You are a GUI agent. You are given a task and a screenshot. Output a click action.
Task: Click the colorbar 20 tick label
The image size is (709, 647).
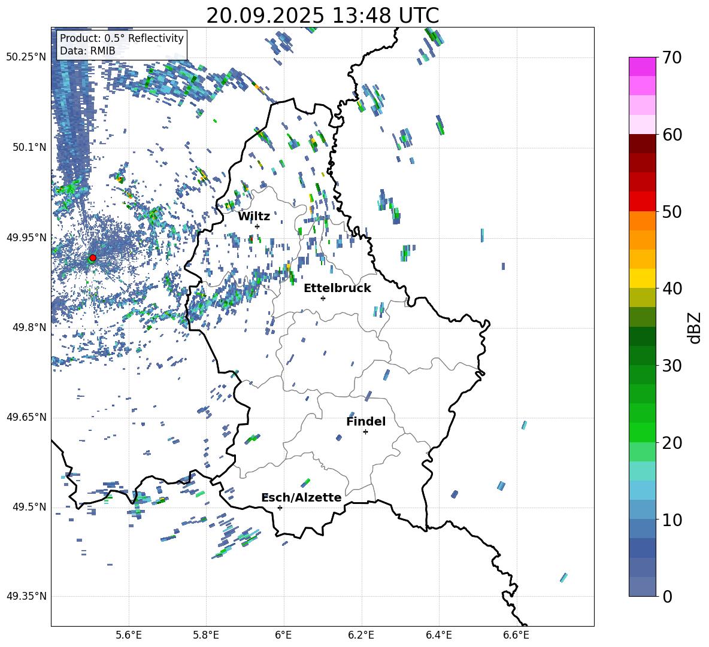[672, 442]
